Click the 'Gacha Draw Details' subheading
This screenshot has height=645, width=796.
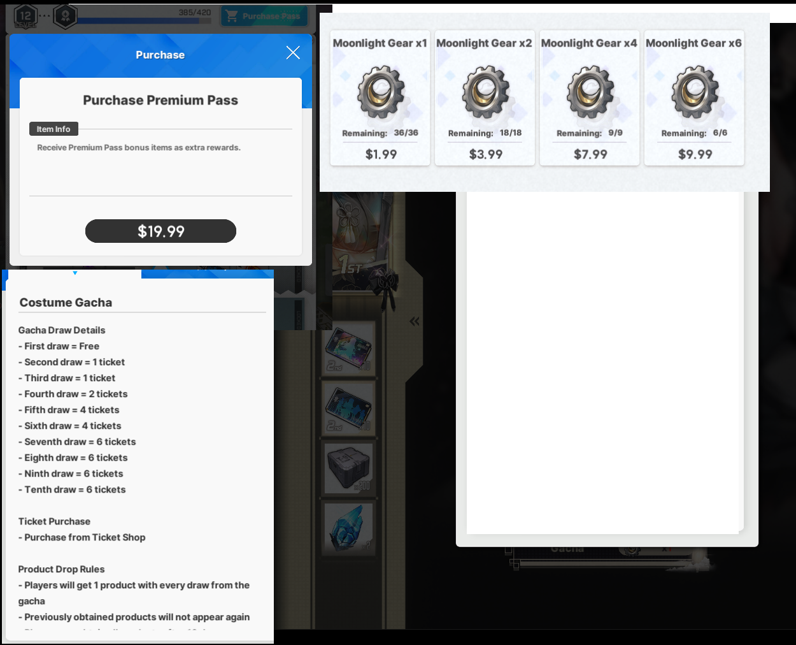[62, 330]
